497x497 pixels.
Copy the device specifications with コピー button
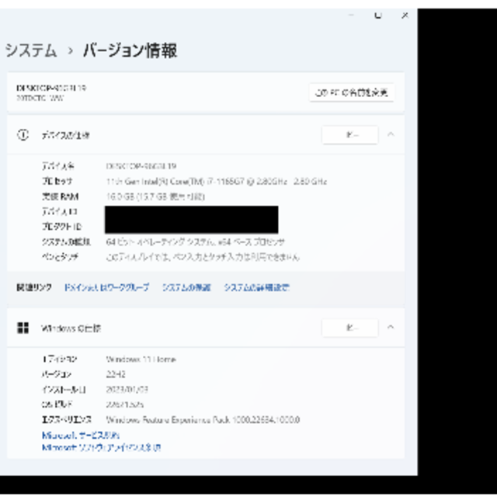pyautogui.click(x=350, y=135)
